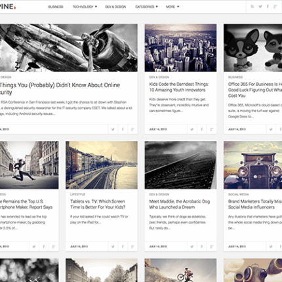
Task: Share Online Security article on Twitter
Action: click(x=113, y=129)
